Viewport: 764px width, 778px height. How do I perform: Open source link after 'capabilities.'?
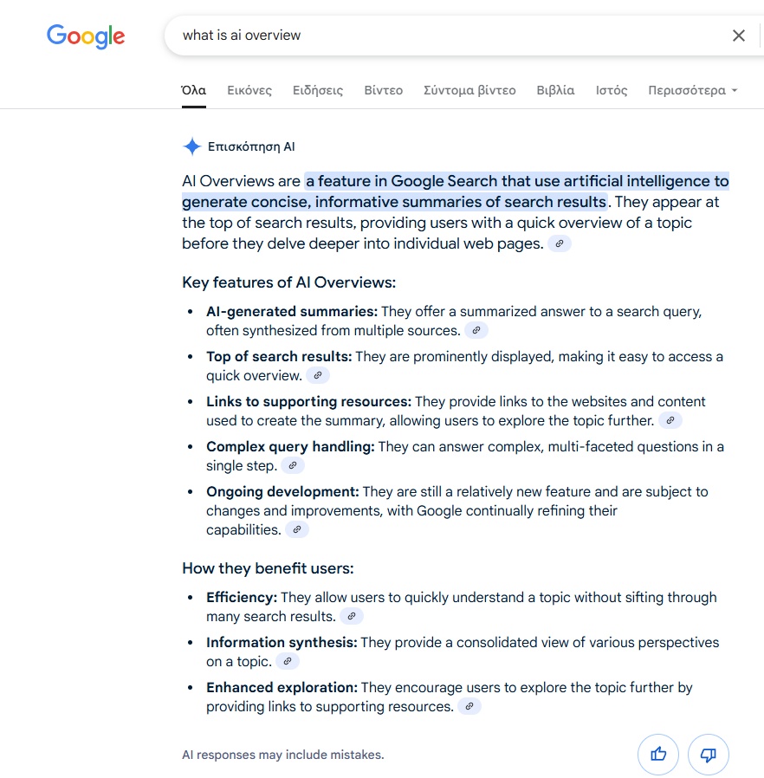(x=297, y=530)
